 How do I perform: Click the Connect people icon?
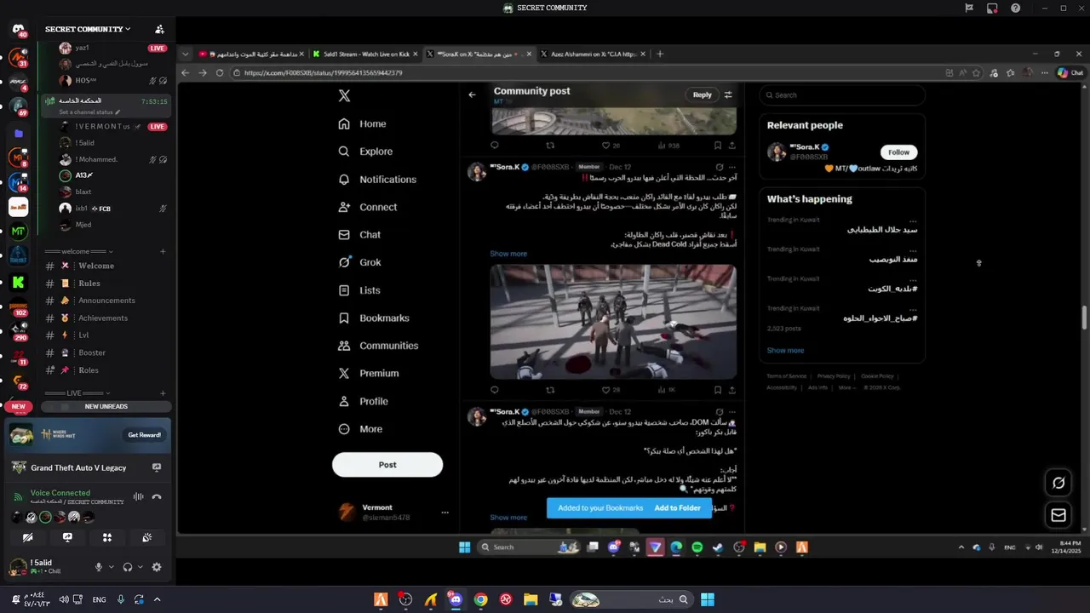[344, 207]
